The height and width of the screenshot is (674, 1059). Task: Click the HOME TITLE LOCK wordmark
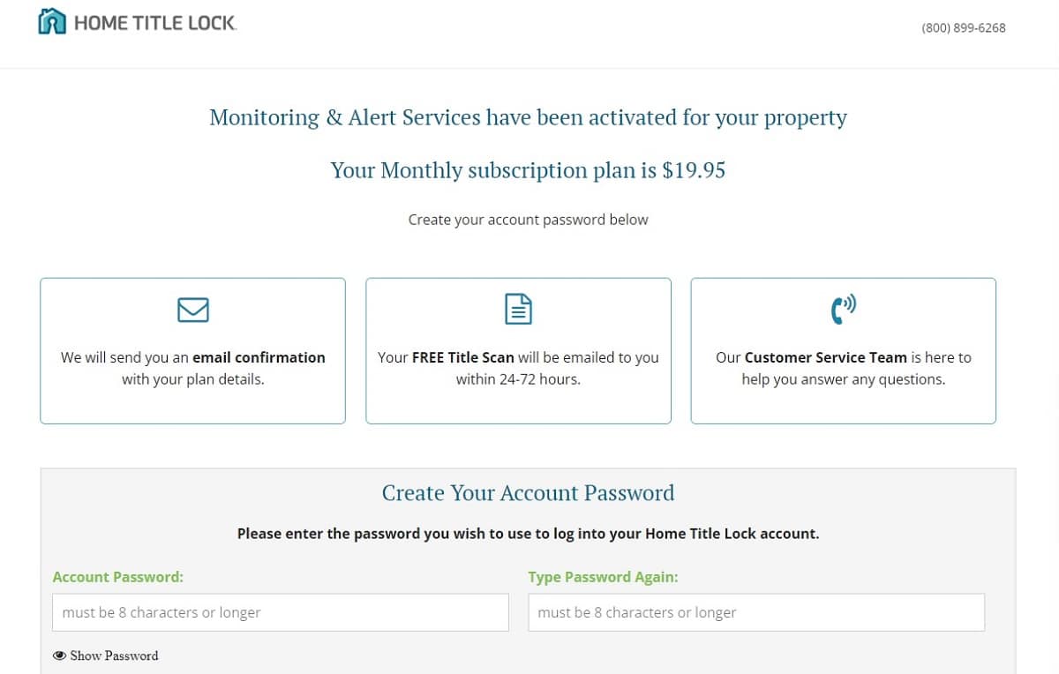[155, 20]
